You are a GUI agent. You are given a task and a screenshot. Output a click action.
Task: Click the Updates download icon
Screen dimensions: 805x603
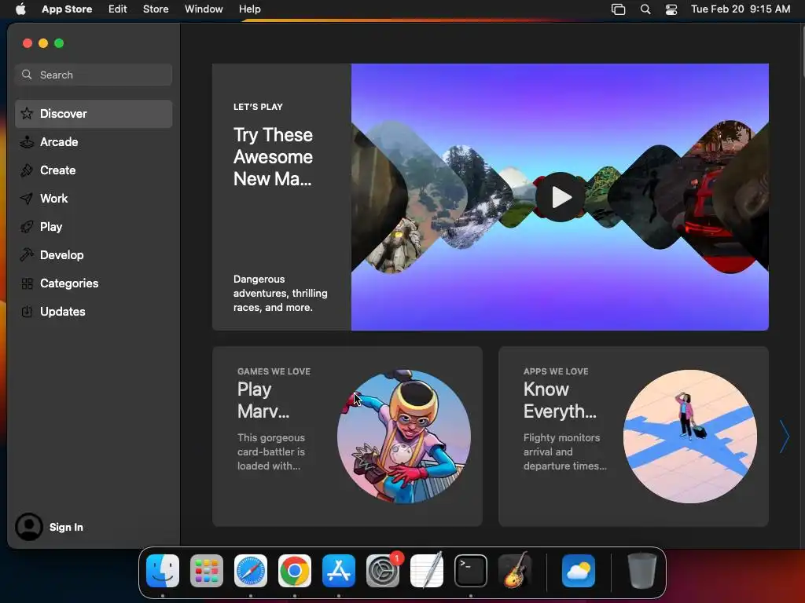[x=27, y=312]
